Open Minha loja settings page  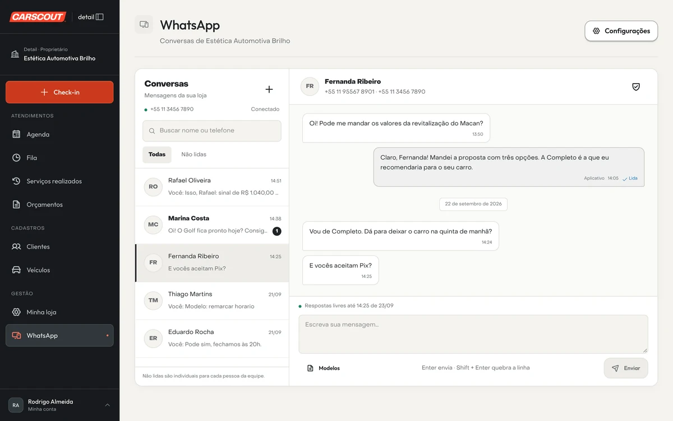pyautogui.click(x=59, y=312)
